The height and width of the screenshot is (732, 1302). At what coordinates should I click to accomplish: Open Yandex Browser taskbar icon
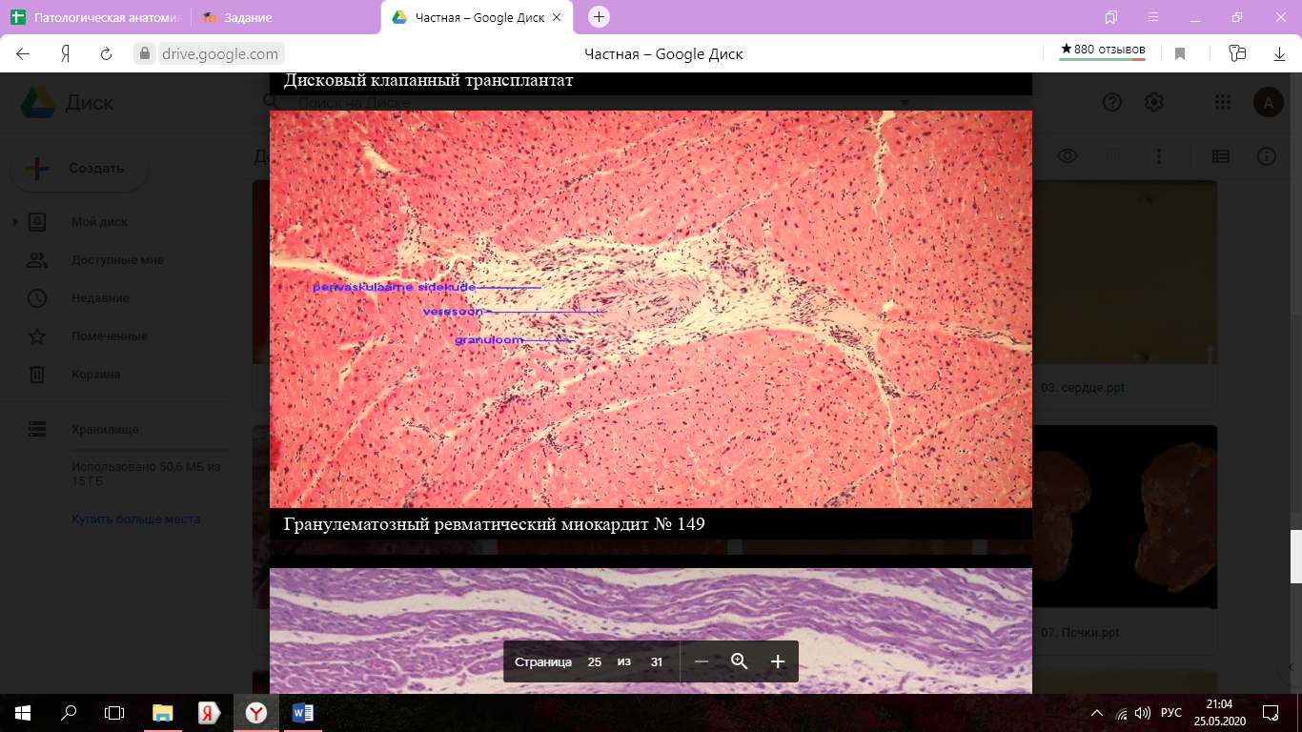(x=255, y=712)
